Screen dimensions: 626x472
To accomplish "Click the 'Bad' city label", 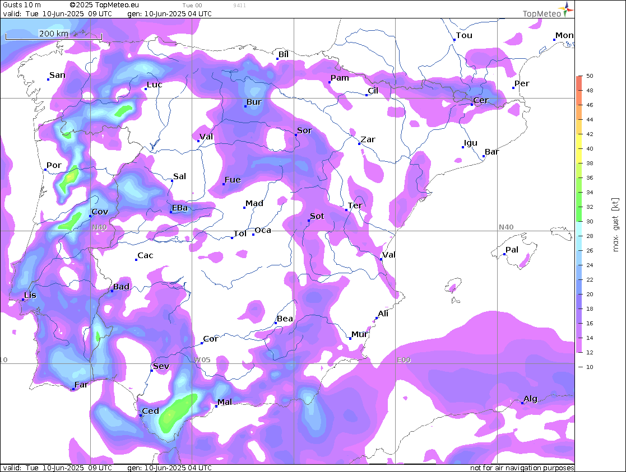I will point(122,287).
